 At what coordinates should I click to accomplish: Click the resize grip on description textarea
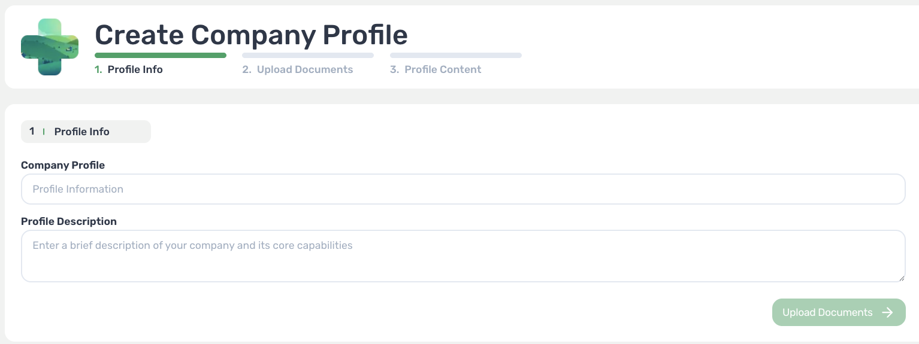901,278
